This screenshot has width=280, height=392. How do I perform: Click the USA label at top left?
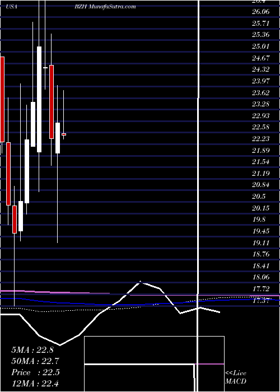coord(11,7)
